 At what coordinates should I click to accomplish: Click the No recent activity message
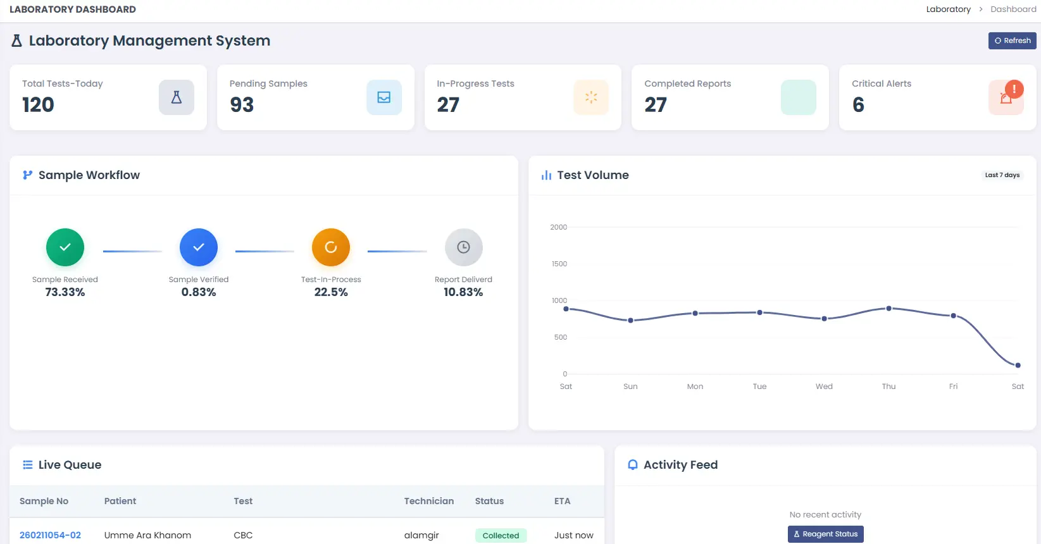click(825, 514)
